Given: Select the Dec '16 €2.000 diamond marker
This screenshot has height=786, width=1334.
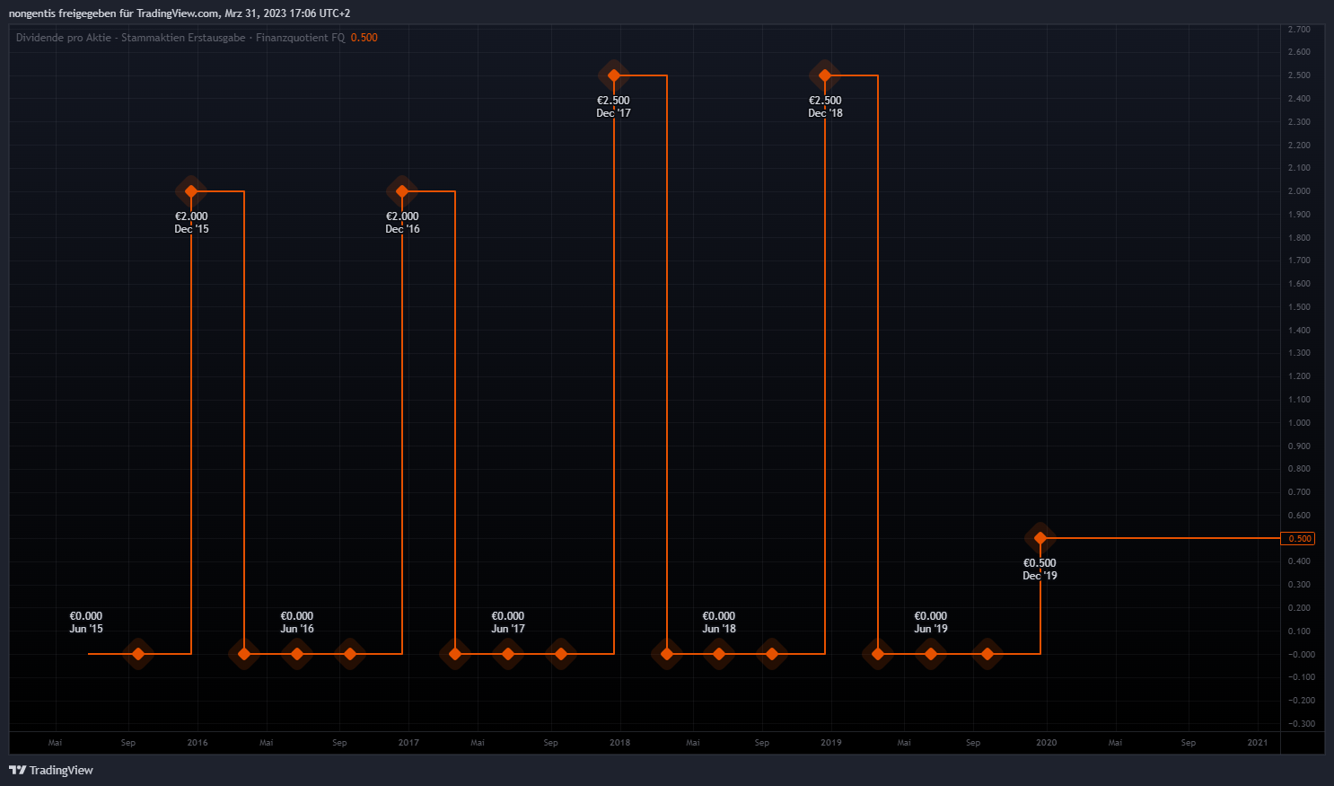Looking at the screenshot, I should point(402,191).
